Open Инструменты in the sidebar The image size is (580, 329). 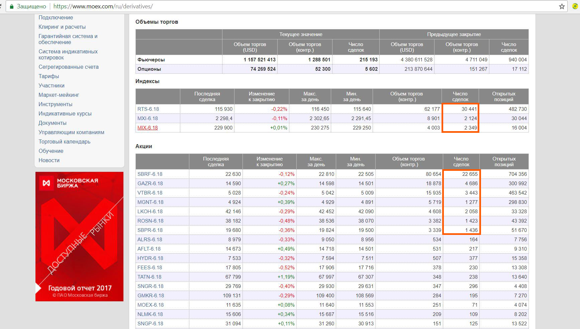click(x=55, y=104)
